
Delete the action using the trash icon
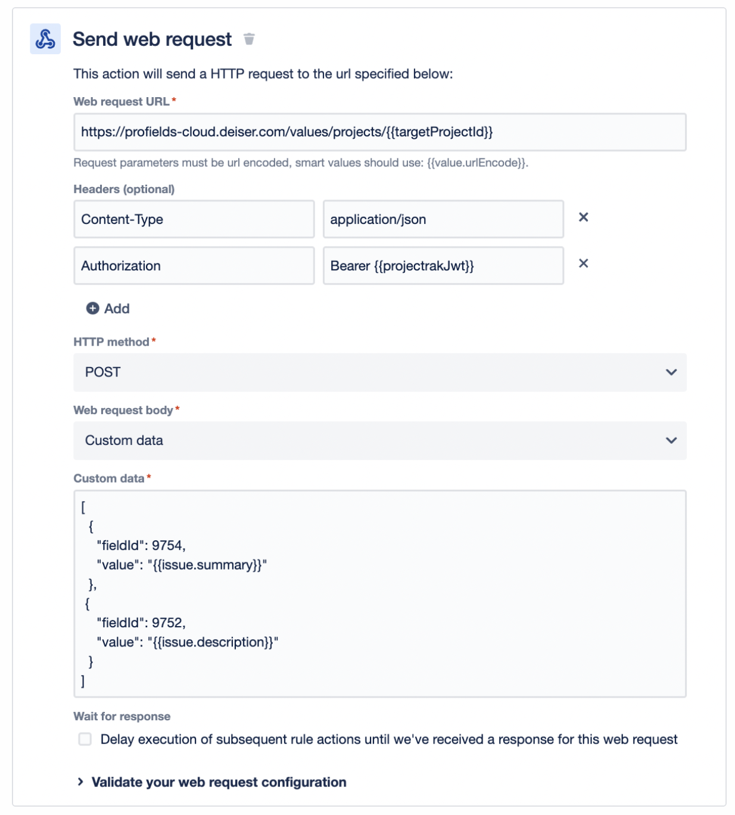point(249,40)
